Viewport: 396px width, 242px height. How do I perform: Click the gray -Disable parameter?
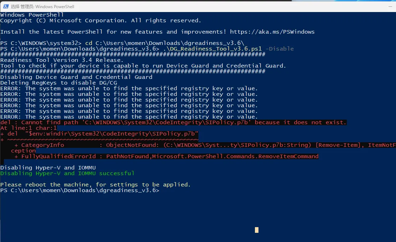click(x=280, y=49)
